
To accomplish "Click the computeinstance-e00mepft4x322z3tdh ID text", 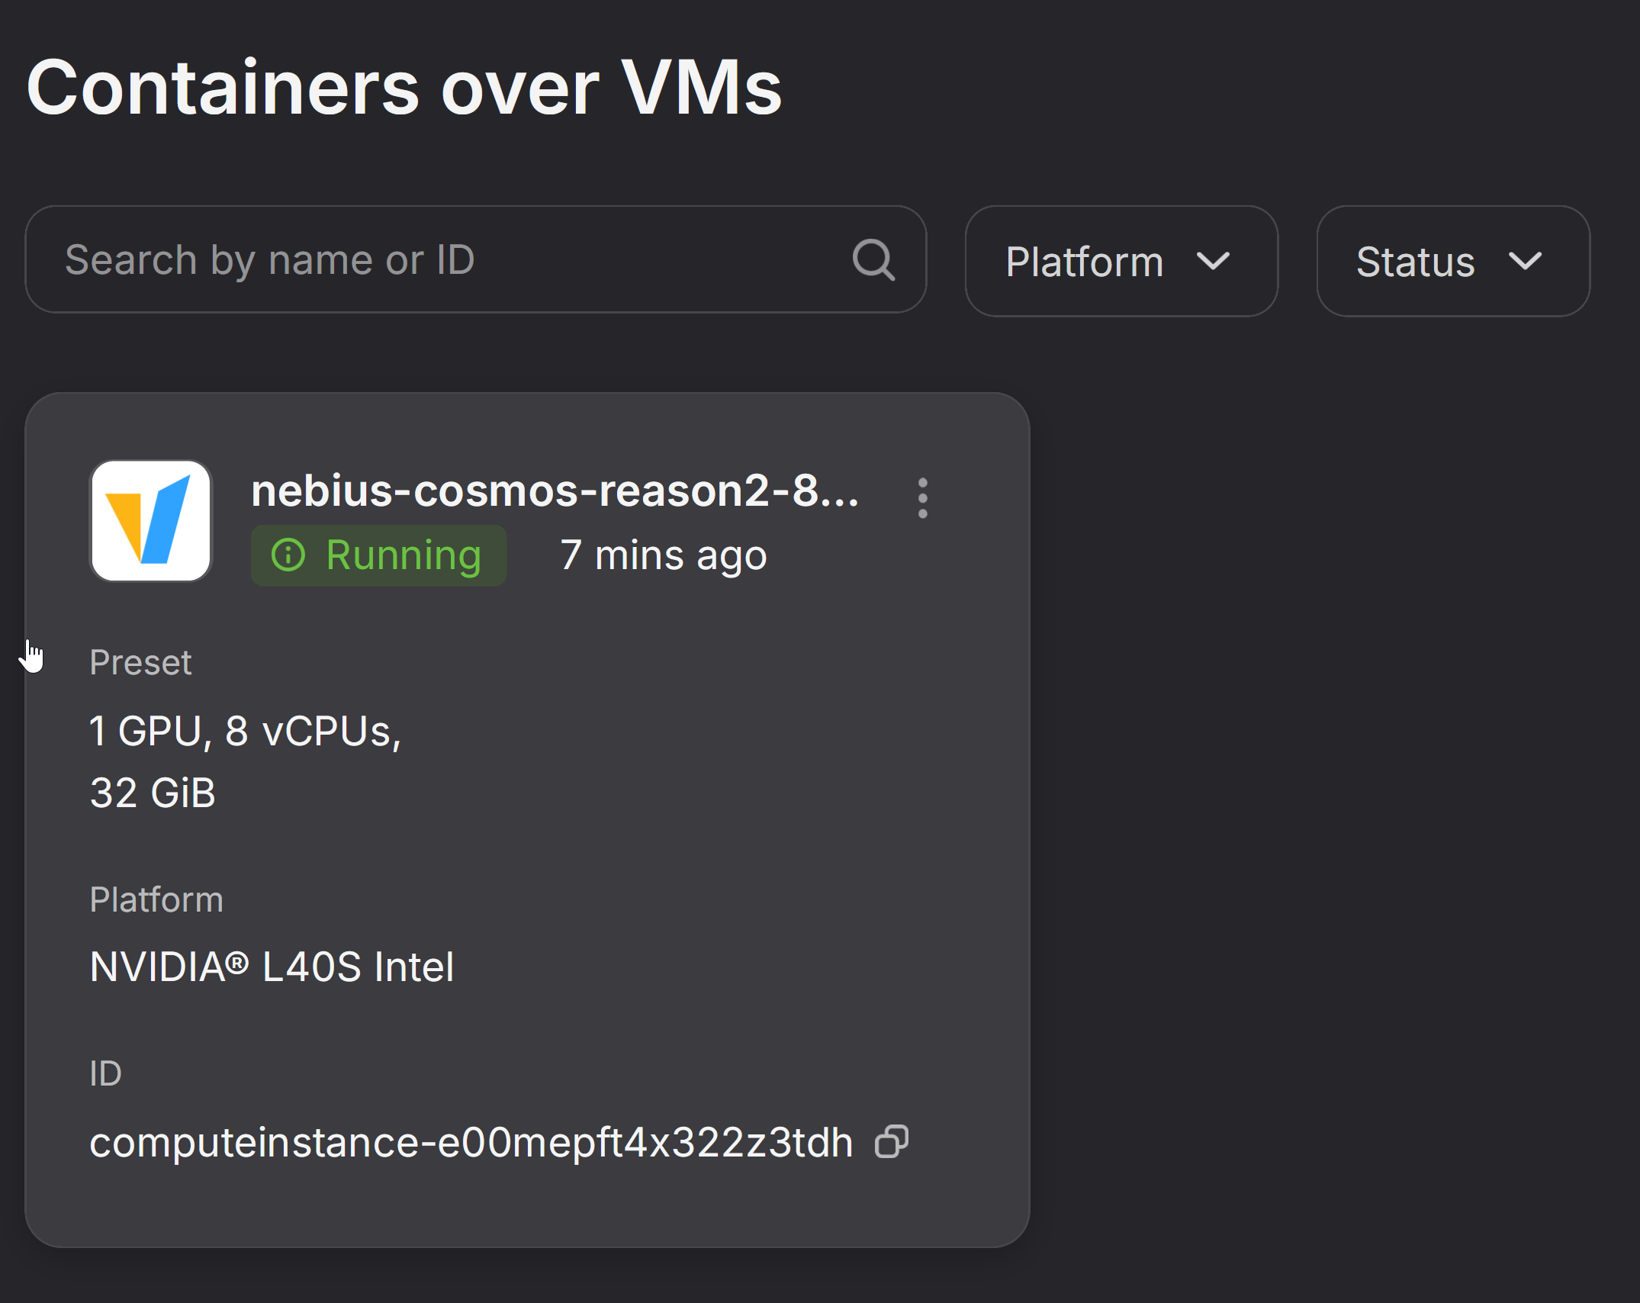I will 471,1142.
